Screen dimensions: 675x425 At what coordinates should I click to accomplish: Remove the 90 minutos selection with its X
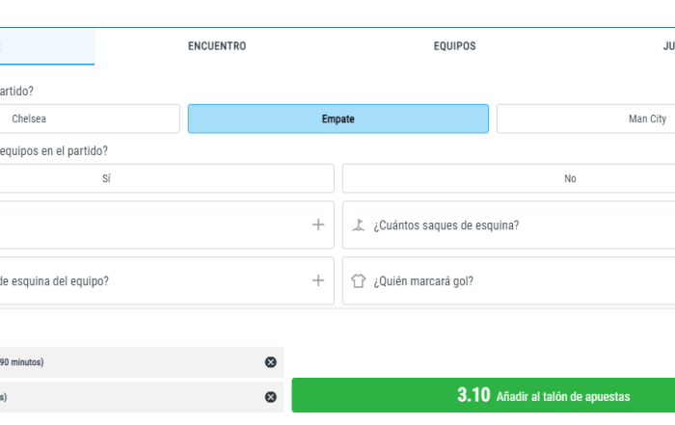click(x=270, y=361)
